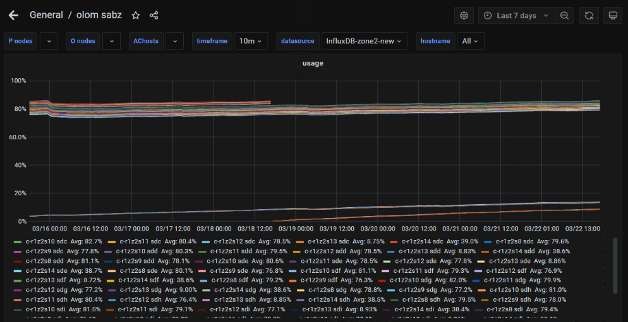Expand the AChosts variable dropdown
The image size is (628, 322).
(x=174, y=41)
